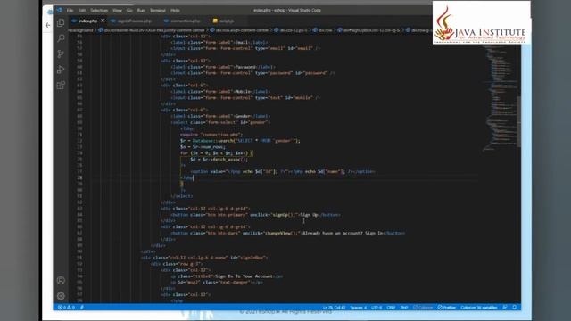Click the for loop code line
This screenshot has height=321, width=571.
216,153
